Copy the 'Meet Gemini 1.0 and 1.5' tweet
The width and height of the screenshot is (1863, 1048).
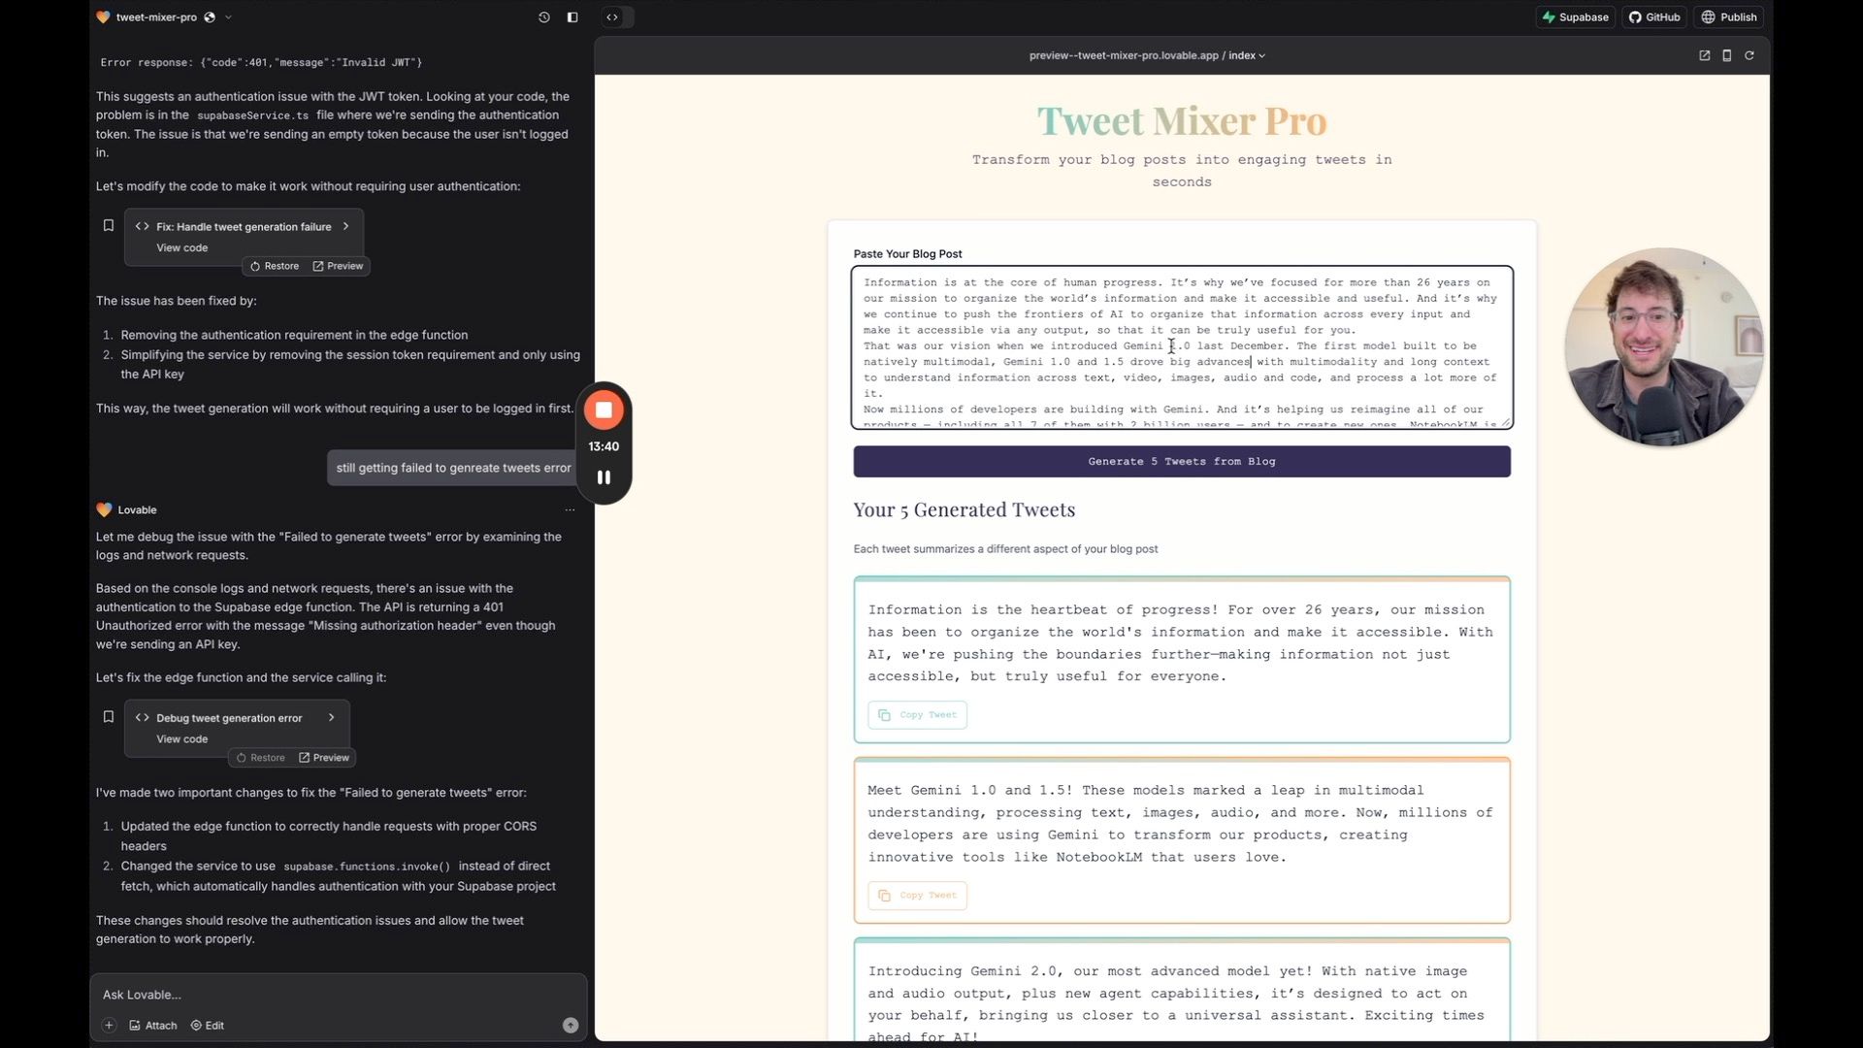917,896
